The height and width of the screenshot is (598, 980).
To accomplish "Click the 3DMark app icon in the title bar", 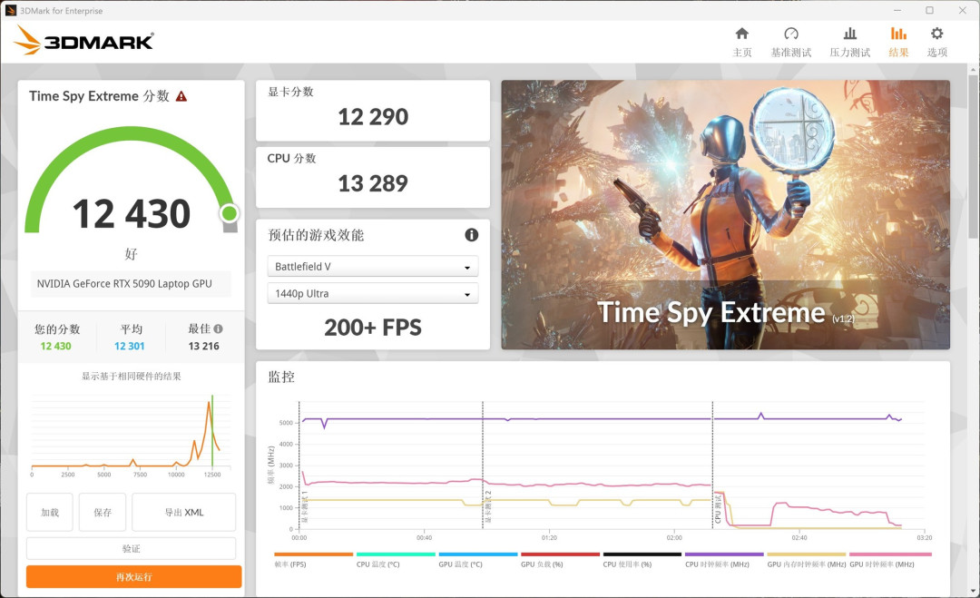I will pos(10,10).
